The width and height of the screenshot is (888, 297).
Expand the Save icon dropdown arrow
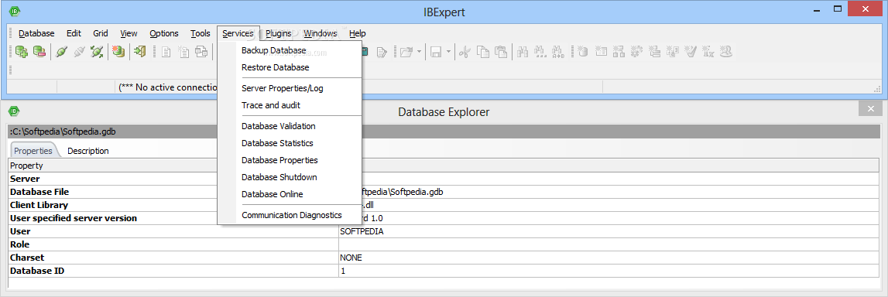(448, 52)
